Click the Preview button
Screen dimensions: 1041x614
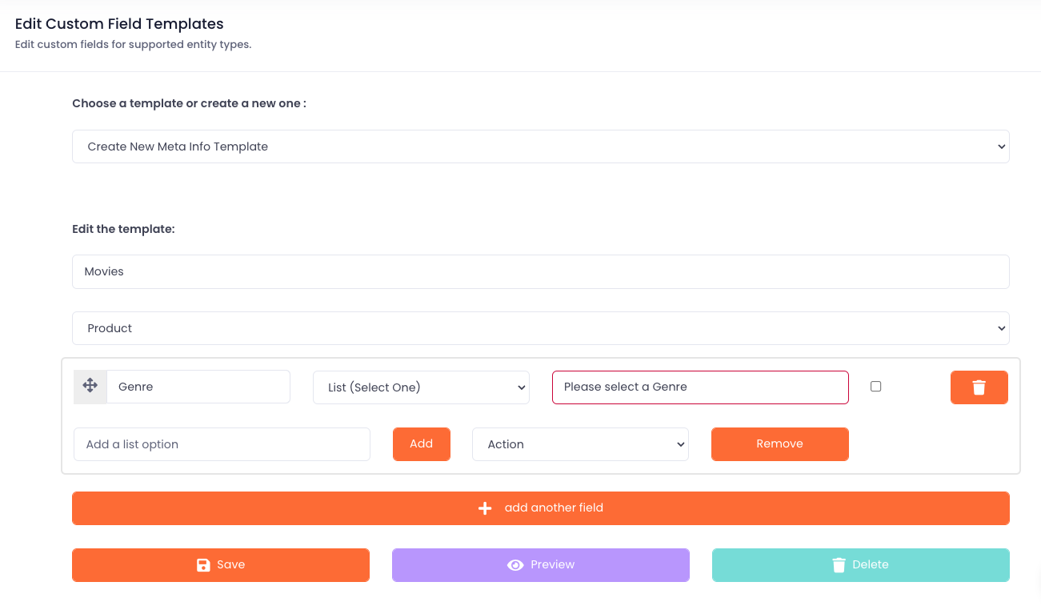coord(541,565)
